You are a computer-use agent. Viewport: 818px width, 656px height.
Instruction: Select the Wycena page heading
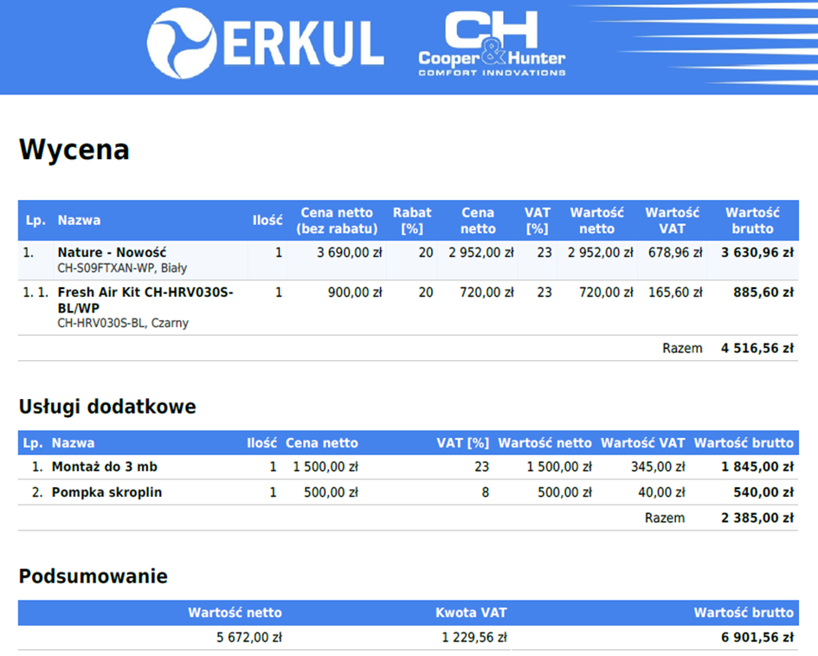74,150
